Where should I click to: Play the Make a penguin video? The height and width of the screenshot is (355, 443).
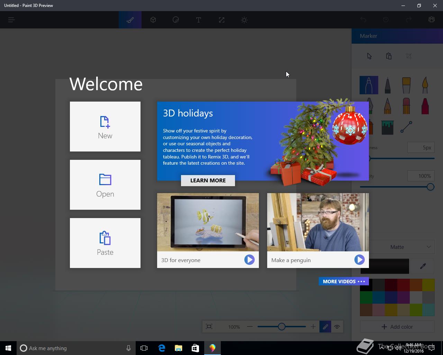click(x=359, y=260)
